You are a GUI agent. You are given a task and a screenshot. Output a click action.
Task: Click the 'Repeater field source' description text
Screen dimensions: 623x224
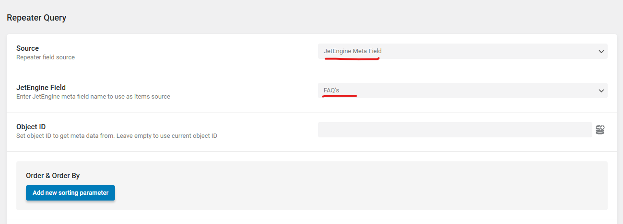(x=46, y=57)
